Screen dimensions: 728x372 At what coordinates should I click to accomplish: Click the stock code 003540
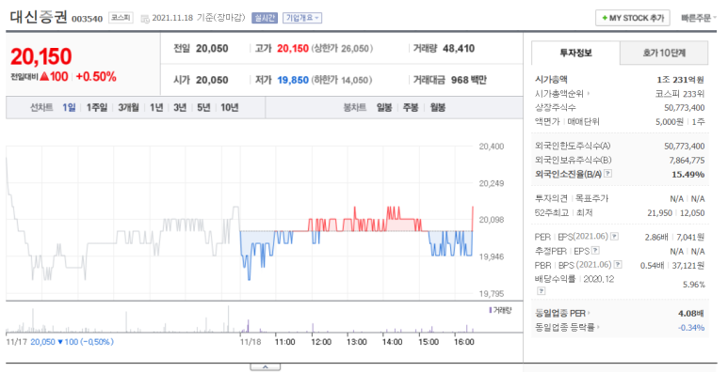pyautogui.click(x=87, y=19)
